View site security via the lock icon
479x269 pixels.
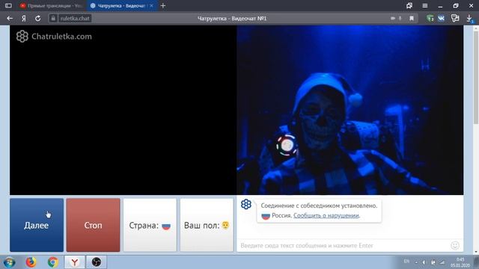(x=53, y=18)
